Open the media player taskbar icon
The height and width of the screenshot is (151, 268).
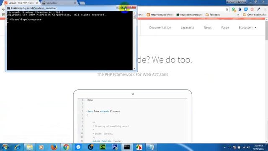click(41, 147)
